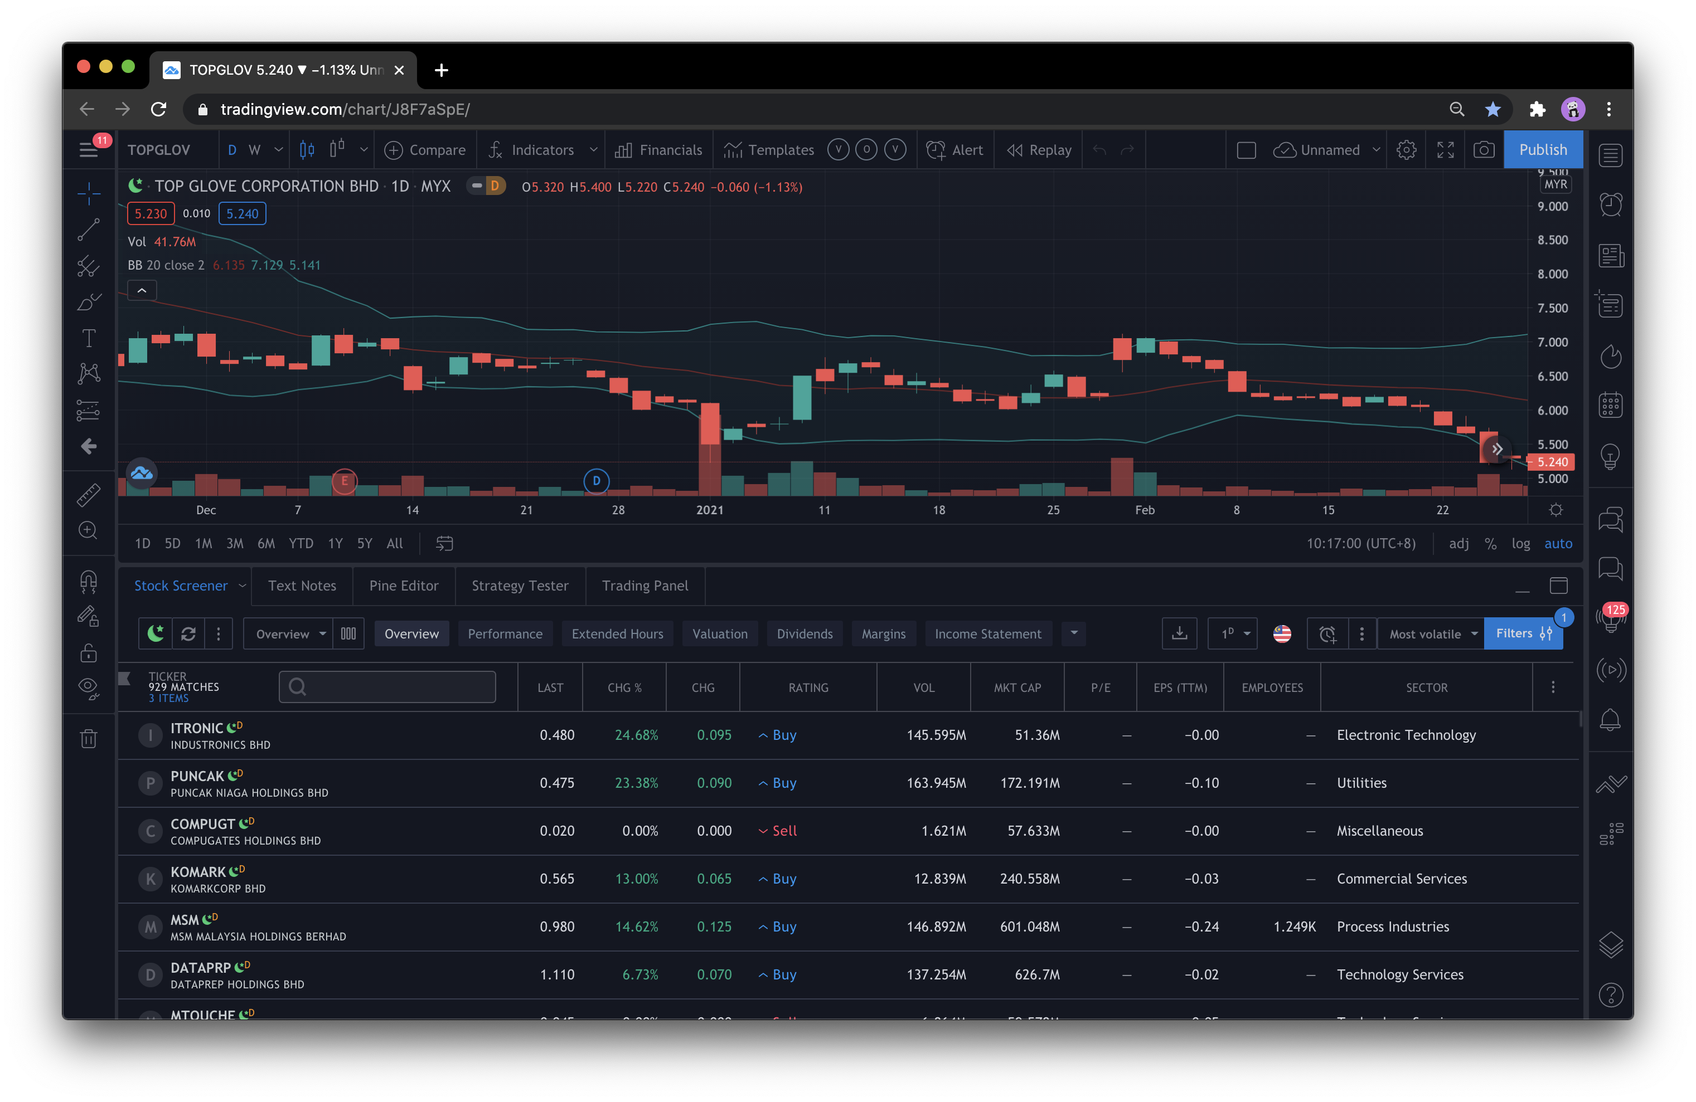This screenshot has height=1102, width=1696.
Task: Toggle percent scale
Action: click(1490, 544)
